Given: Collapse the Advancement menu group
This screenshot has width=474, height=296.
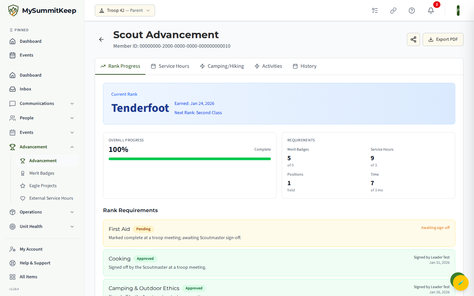Looking at the screenshot, I should coord(42,147).
